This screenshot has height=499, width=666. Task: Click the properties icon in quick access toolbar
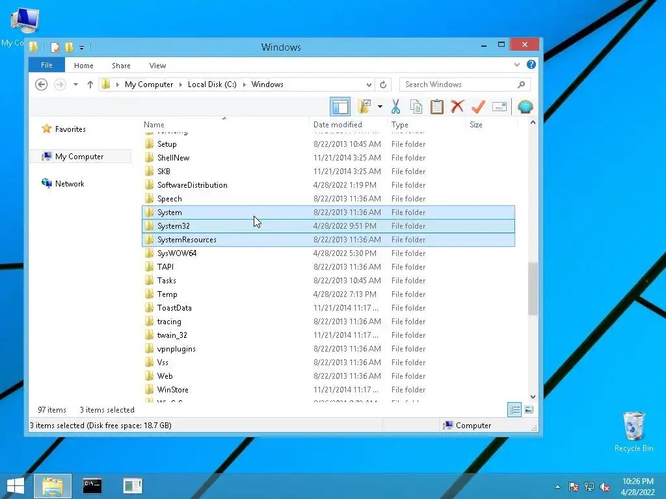click(55, 47)
